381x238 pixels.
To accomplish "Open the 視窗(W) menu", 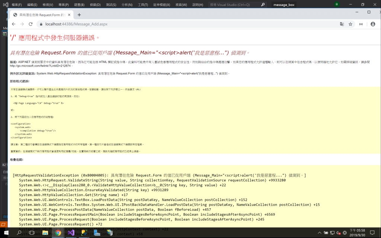I will pos(181,5).
